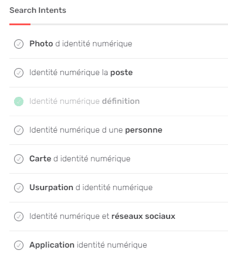Choose the Usurpation d identité numérique intent
Viewport: 228px width, 257px height.
tap(91, 188)
